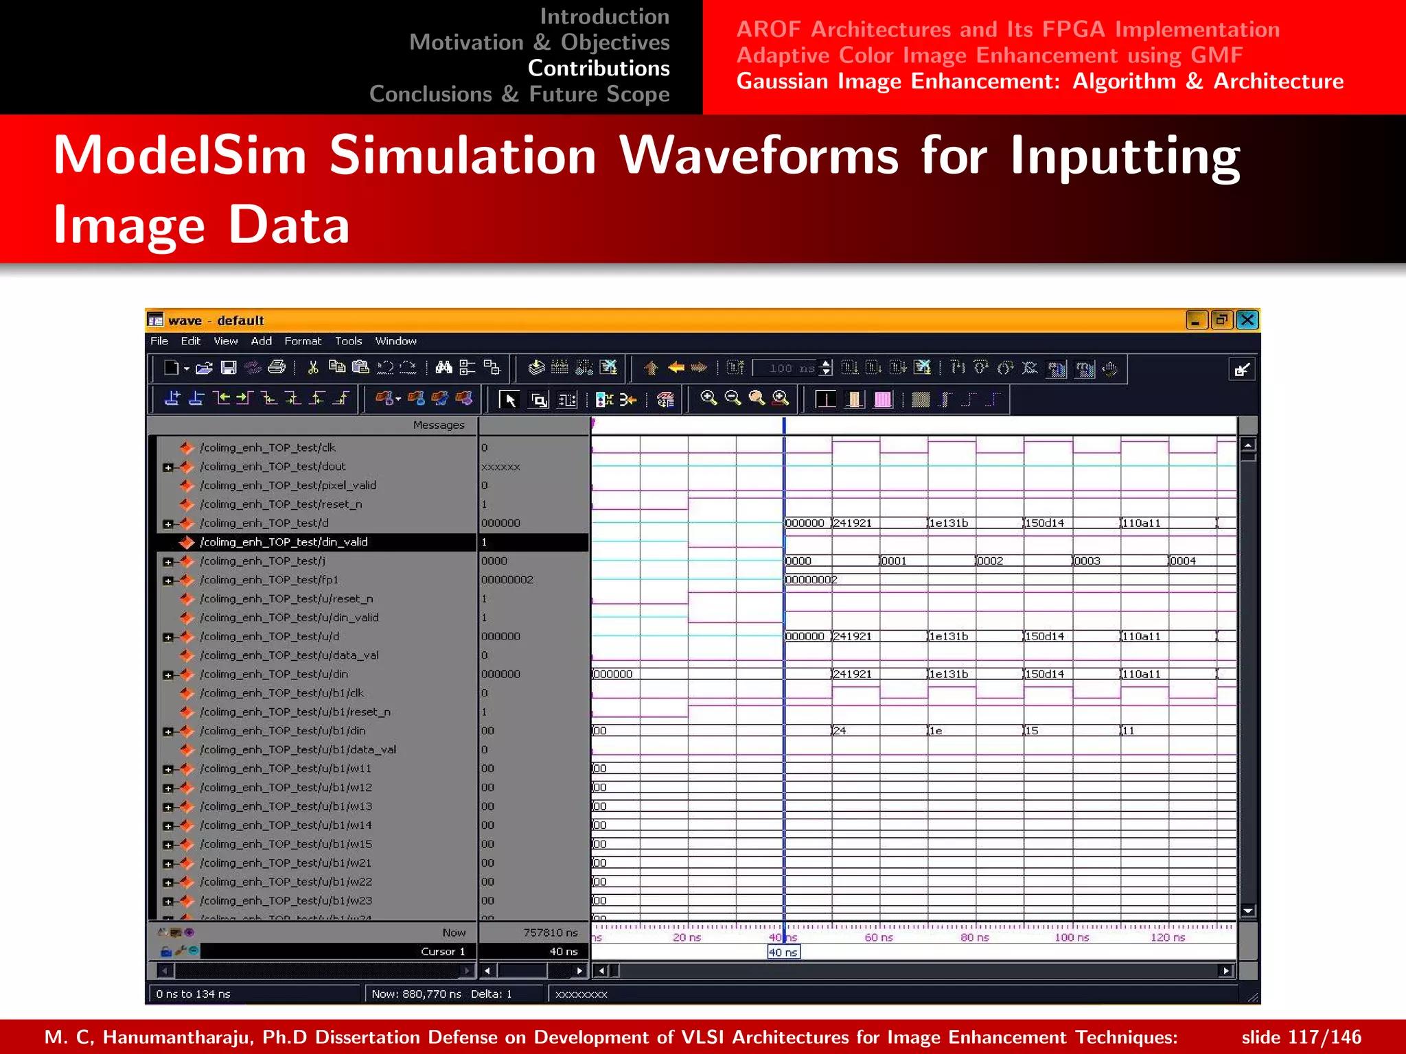The image size is (1406, 1054).
Task: Select the colimg_enh_TOP_test/u/data_val signal
Action: [x=289, y=655]
